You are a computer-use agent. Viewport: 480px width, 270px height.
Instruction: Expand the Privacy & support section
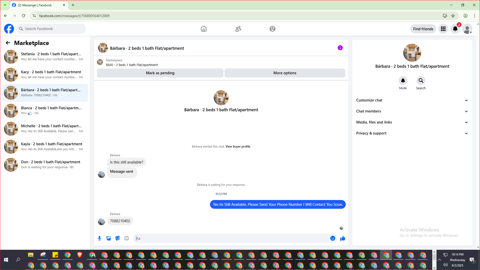(412, 133)
